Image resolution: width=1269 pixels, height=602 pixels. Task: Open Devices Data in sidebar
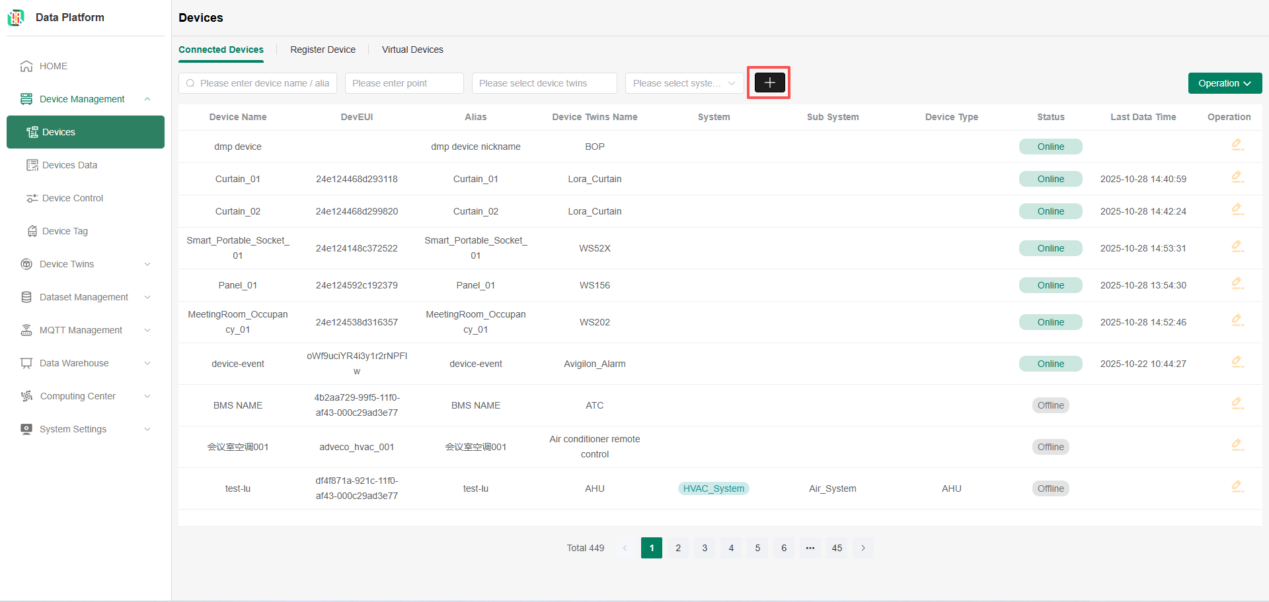(69, 165)
